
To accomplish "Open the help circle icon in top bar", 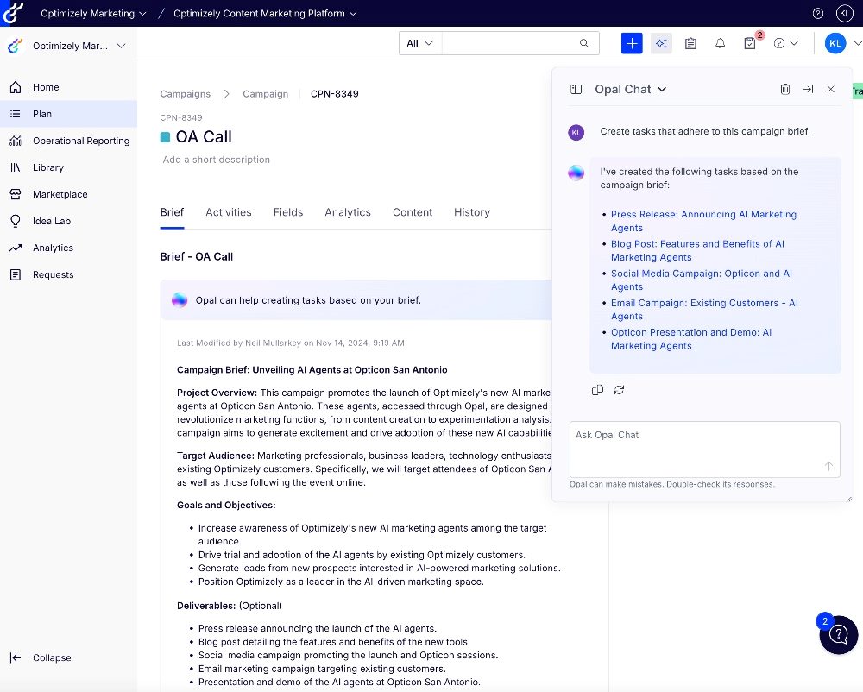I will point(818,13).
